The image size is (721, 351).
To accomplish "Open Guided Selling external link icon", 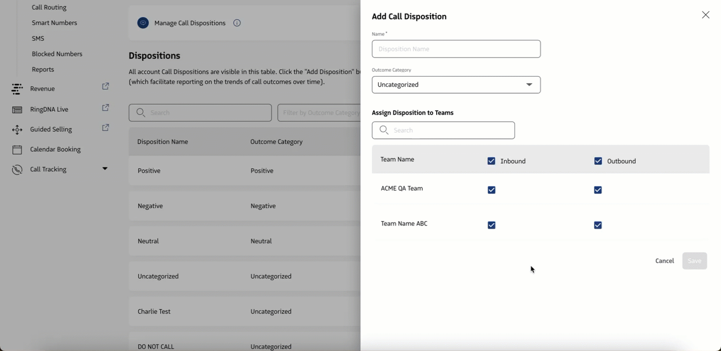I will click(x=106, y=127).
